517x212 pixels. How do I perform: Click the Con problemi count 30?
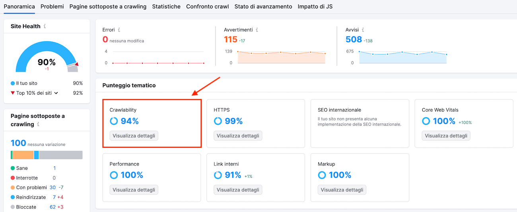53,187
